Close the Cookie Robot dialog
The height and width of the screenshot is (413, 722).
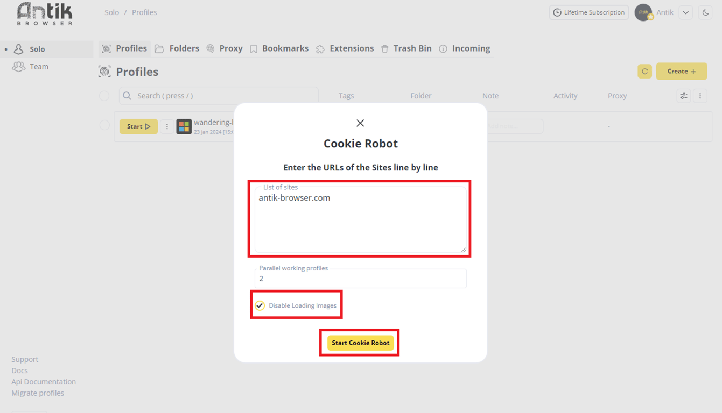[360, 123]
